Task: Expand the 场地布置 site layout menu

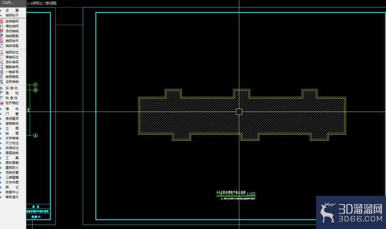Action: pyautogui.click(x=12, y=173)
